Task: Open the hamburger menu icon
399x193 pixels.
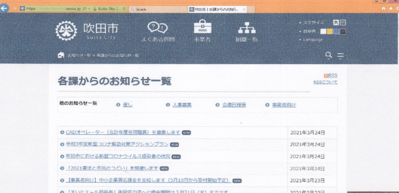Action: [x=341, y=55]
